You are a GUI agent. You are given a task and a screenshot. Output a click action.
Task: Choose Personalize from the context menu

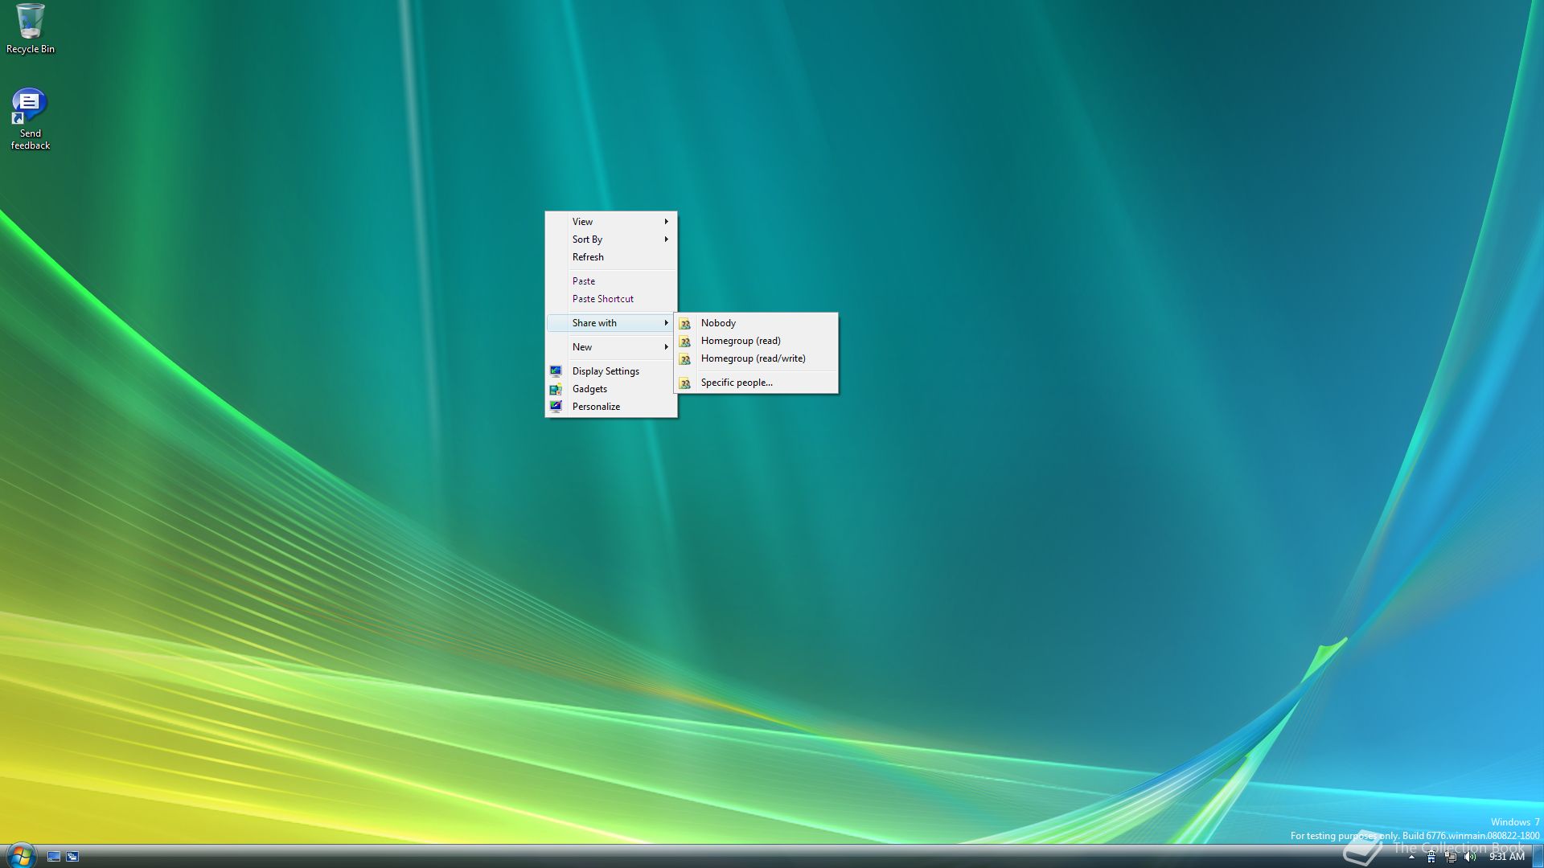[611, 407]
